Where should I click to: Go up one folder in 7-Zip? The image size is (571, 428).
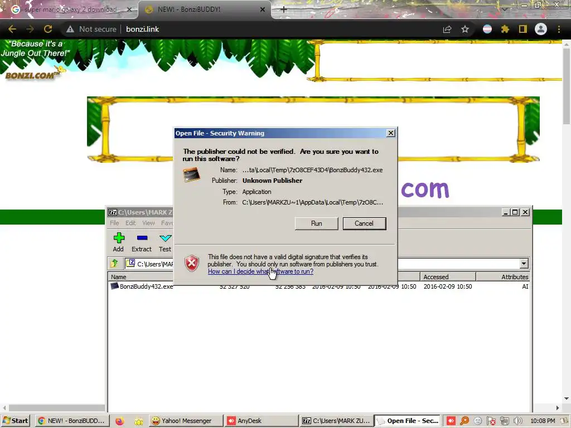[x=114, y=263]
